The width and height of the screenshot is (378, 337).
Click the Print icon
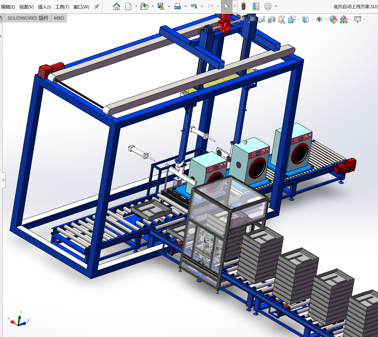pos(178,6)
